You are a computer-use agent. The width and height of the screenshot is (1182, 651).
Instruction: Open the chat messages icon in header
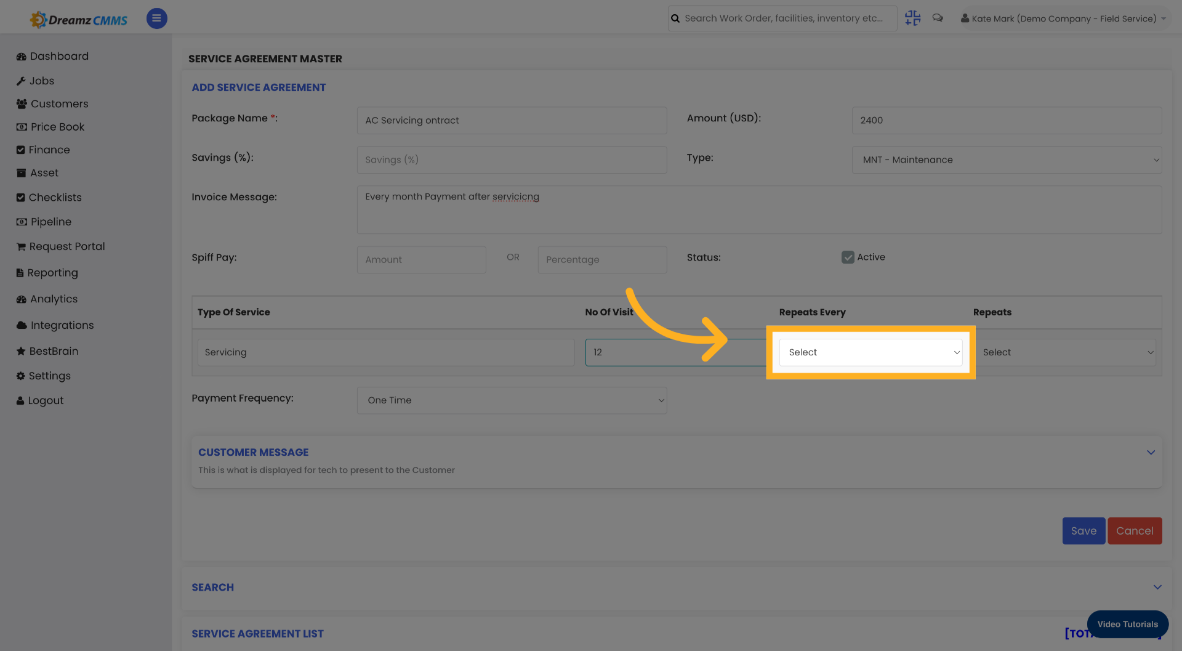[938, 18]
